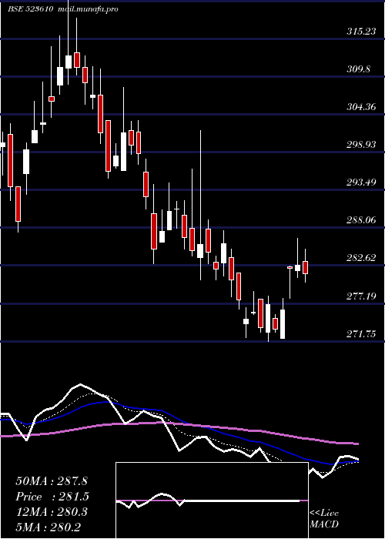Click inside the MACD inset chart
Image resolution: width=385 pixels, height=539 pixels.
pyautogui.click(x=212, y=500)
